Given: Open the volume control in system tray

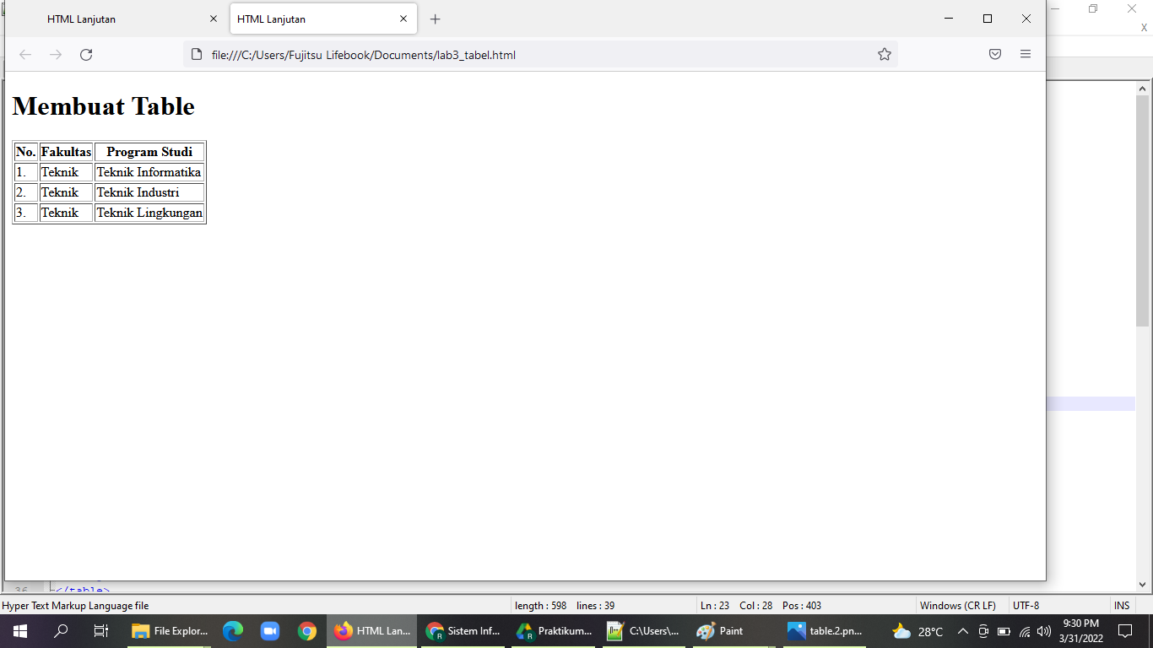Looking at the screenshot, I should [1044, 631].
